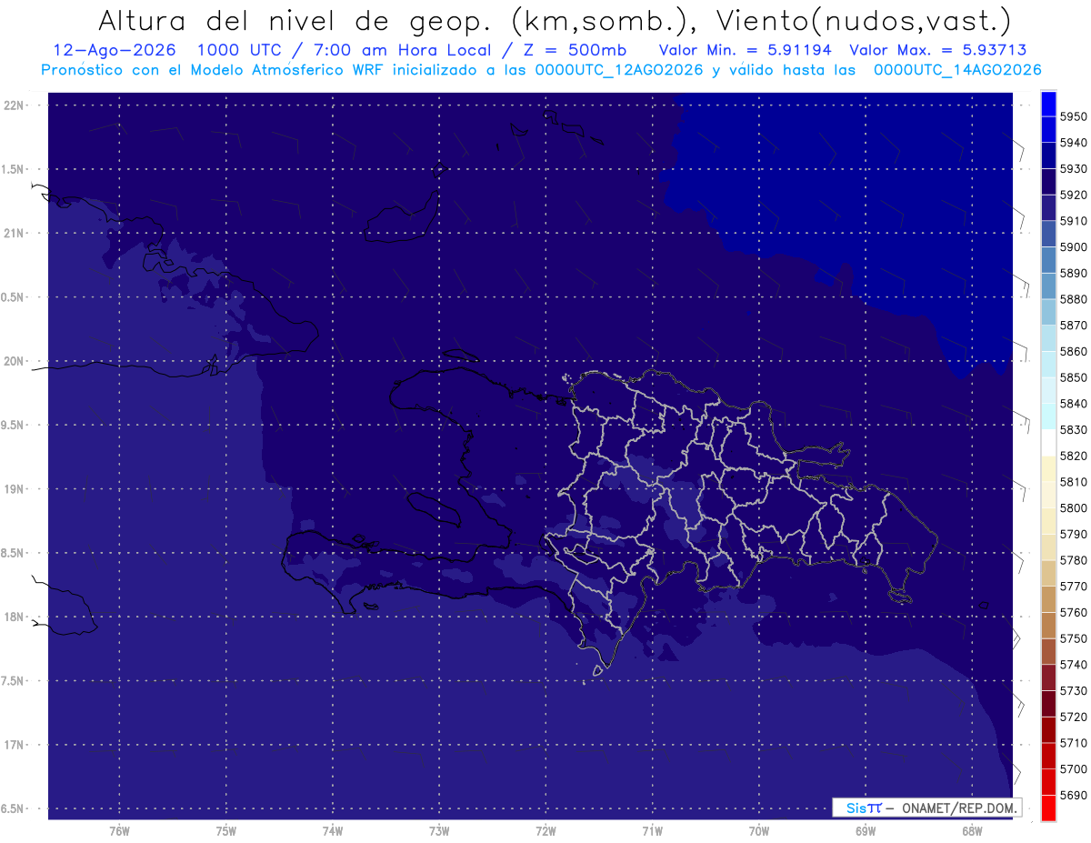This screenshot has width=1091, height=843.
Task: Click the '70W' longitude label
Action: (x=759, y=830)
